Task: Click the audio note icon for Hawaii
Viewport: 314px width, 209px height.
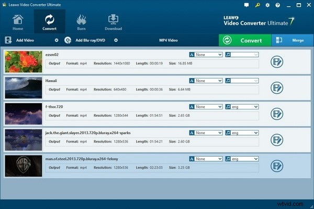Action: click(x=228, y=81)
